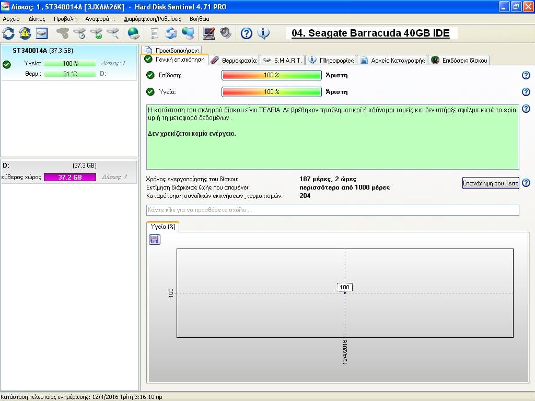This screenshot has height=401, width=535.
Task: Click help icon next to Υγεία bar
Action: 526,92
